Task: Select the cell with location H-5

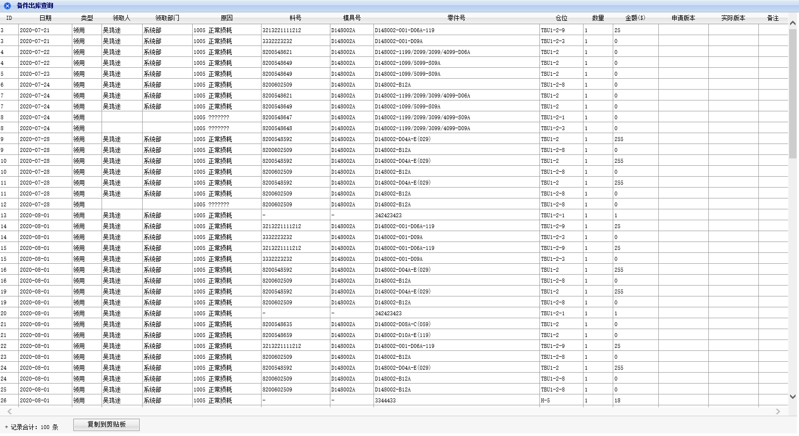Action: 545,400
